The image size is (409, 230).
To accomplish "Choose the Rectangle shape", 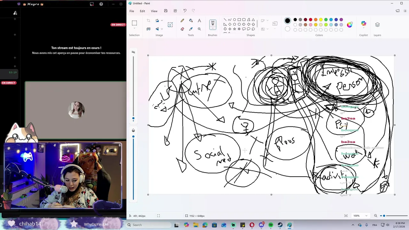I will [239, 19].
